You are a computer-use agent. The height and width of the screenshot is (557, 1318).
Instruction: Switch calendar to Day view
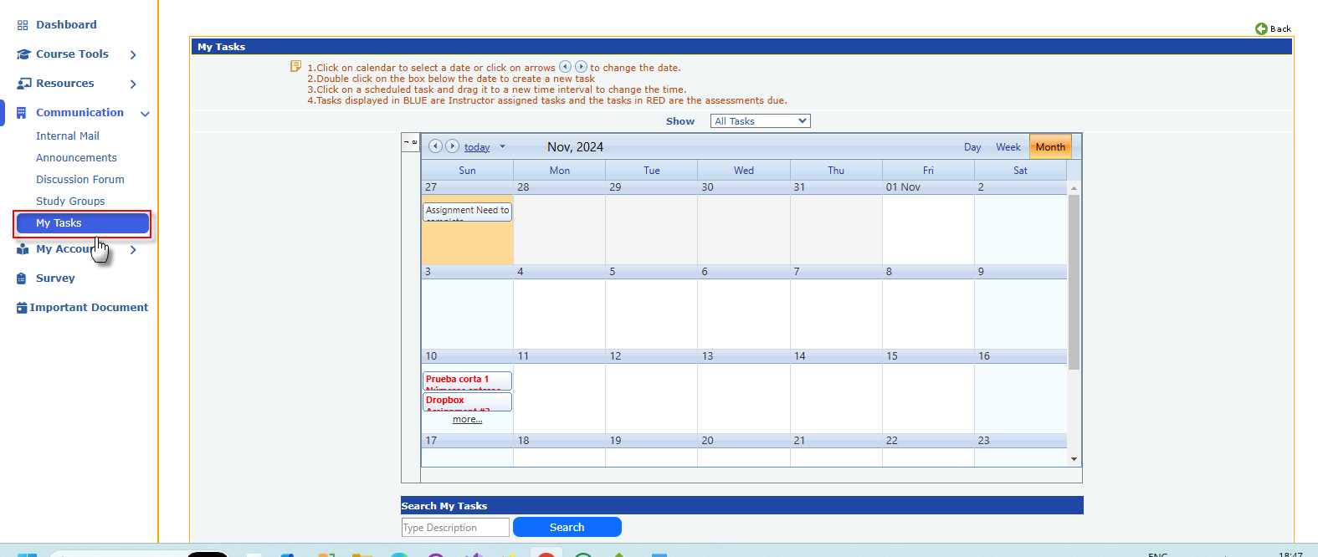pyautogui.click(x=972, y=147)
